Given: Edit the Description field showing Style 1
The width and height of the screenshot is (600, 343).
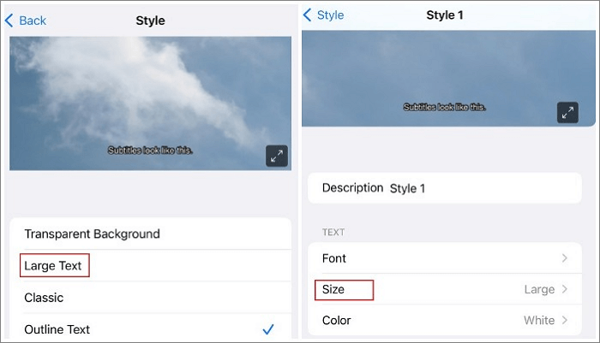Looking at the screenshot, I should point(407,188).
